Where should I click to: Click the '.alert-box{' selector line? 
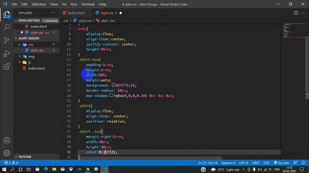pyautogui.click(x=89, y=60)
